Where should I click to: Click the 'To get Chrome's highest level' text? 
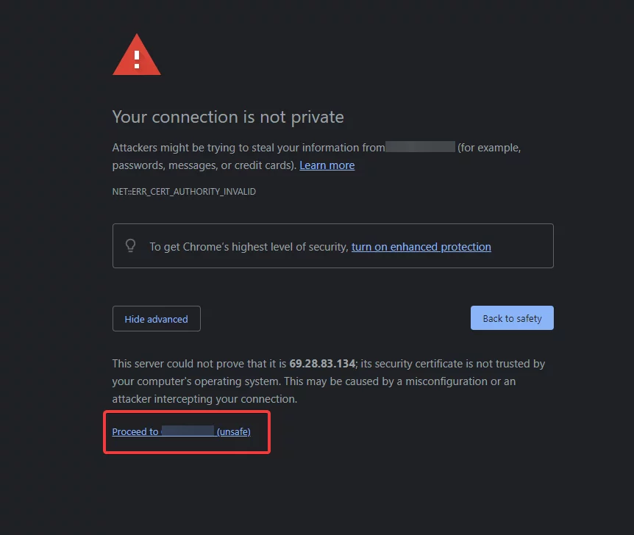(249, 246)
